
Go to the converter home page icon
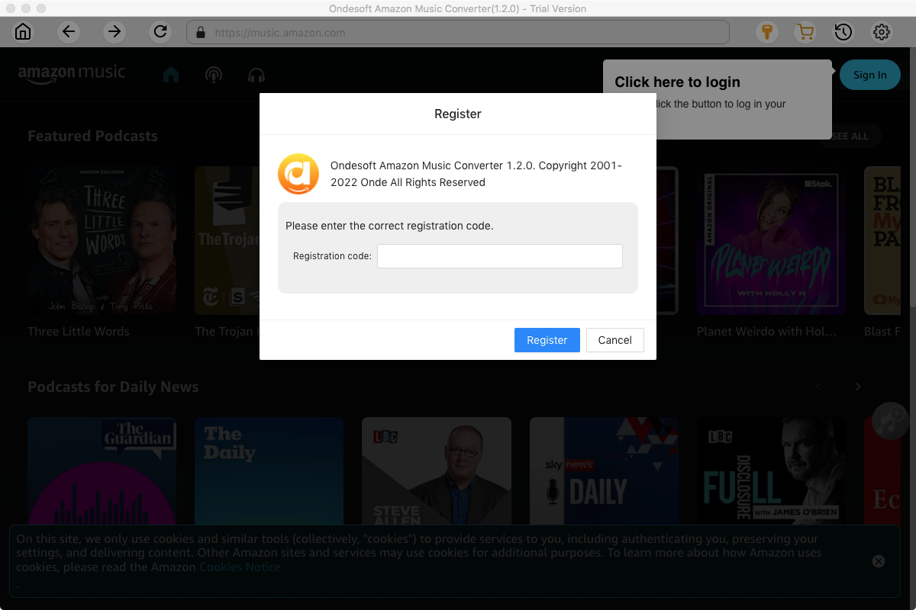[x=24, y=32]
